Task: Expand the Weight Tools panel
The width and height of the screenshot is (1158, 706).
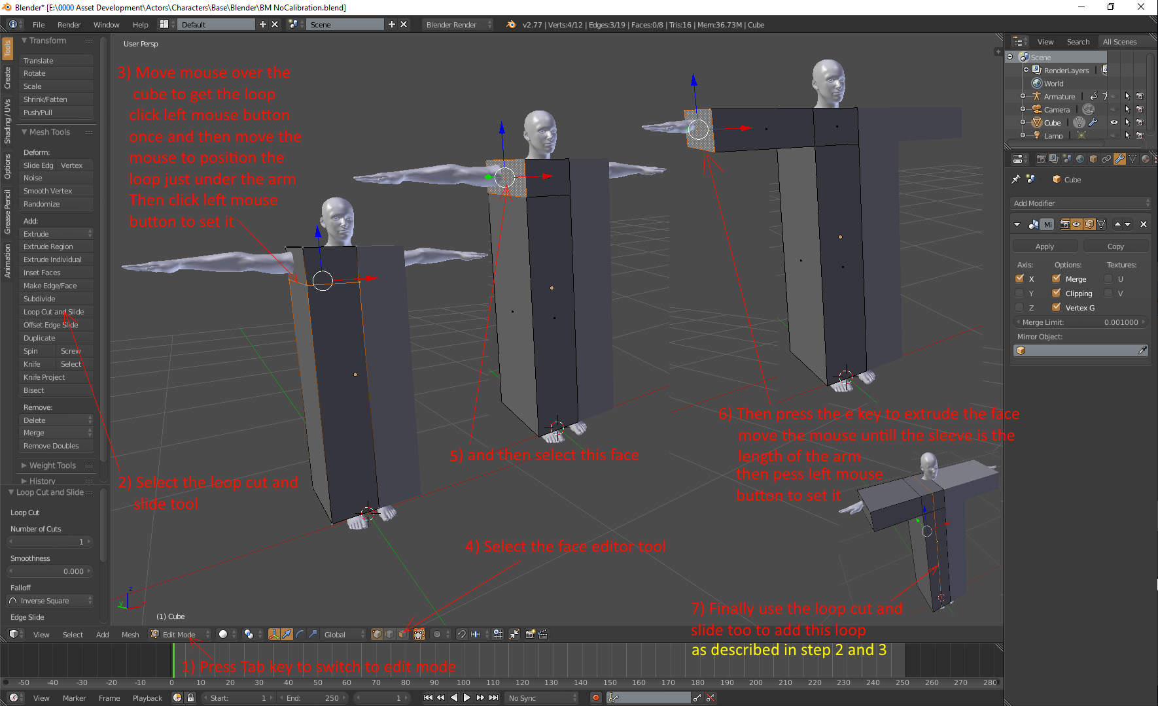Action: tap(52, 465)
